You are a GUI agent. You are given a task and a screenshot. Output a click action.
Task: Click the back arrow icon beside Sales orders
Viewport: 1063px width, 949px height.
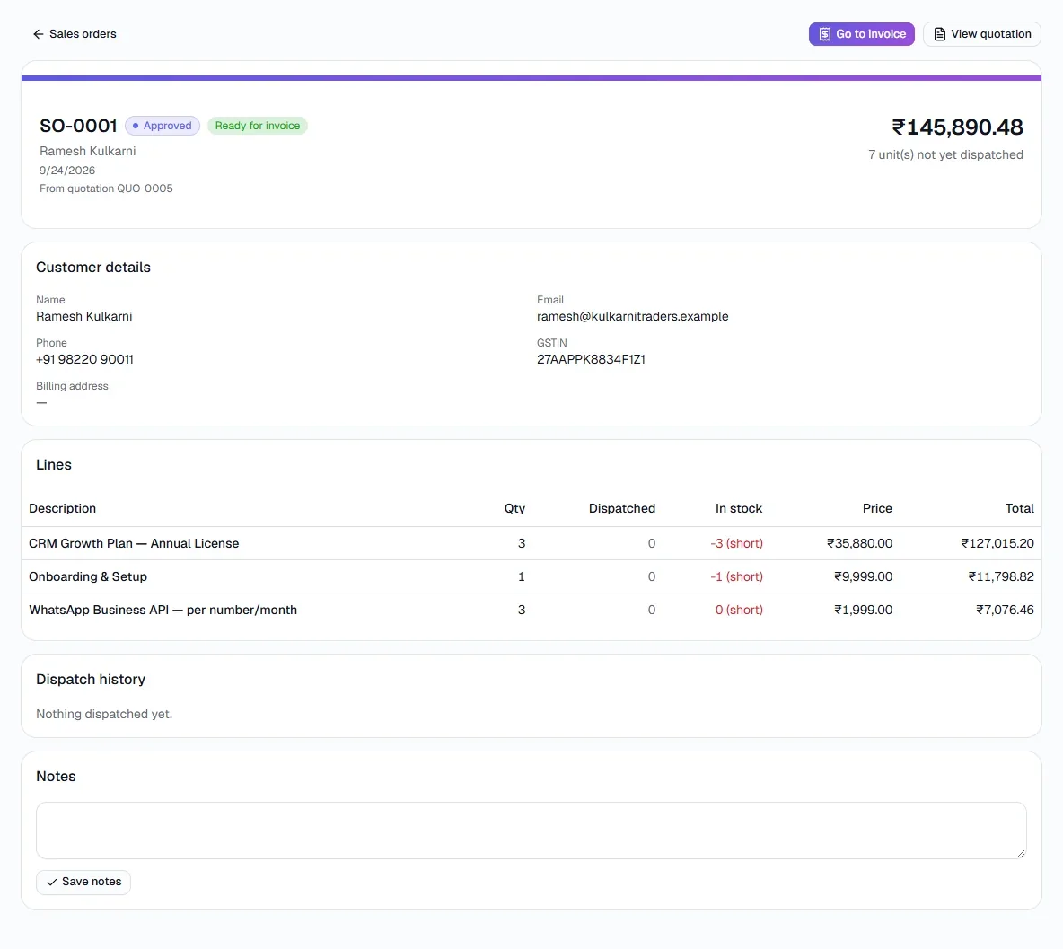click(x=38, y=34)
